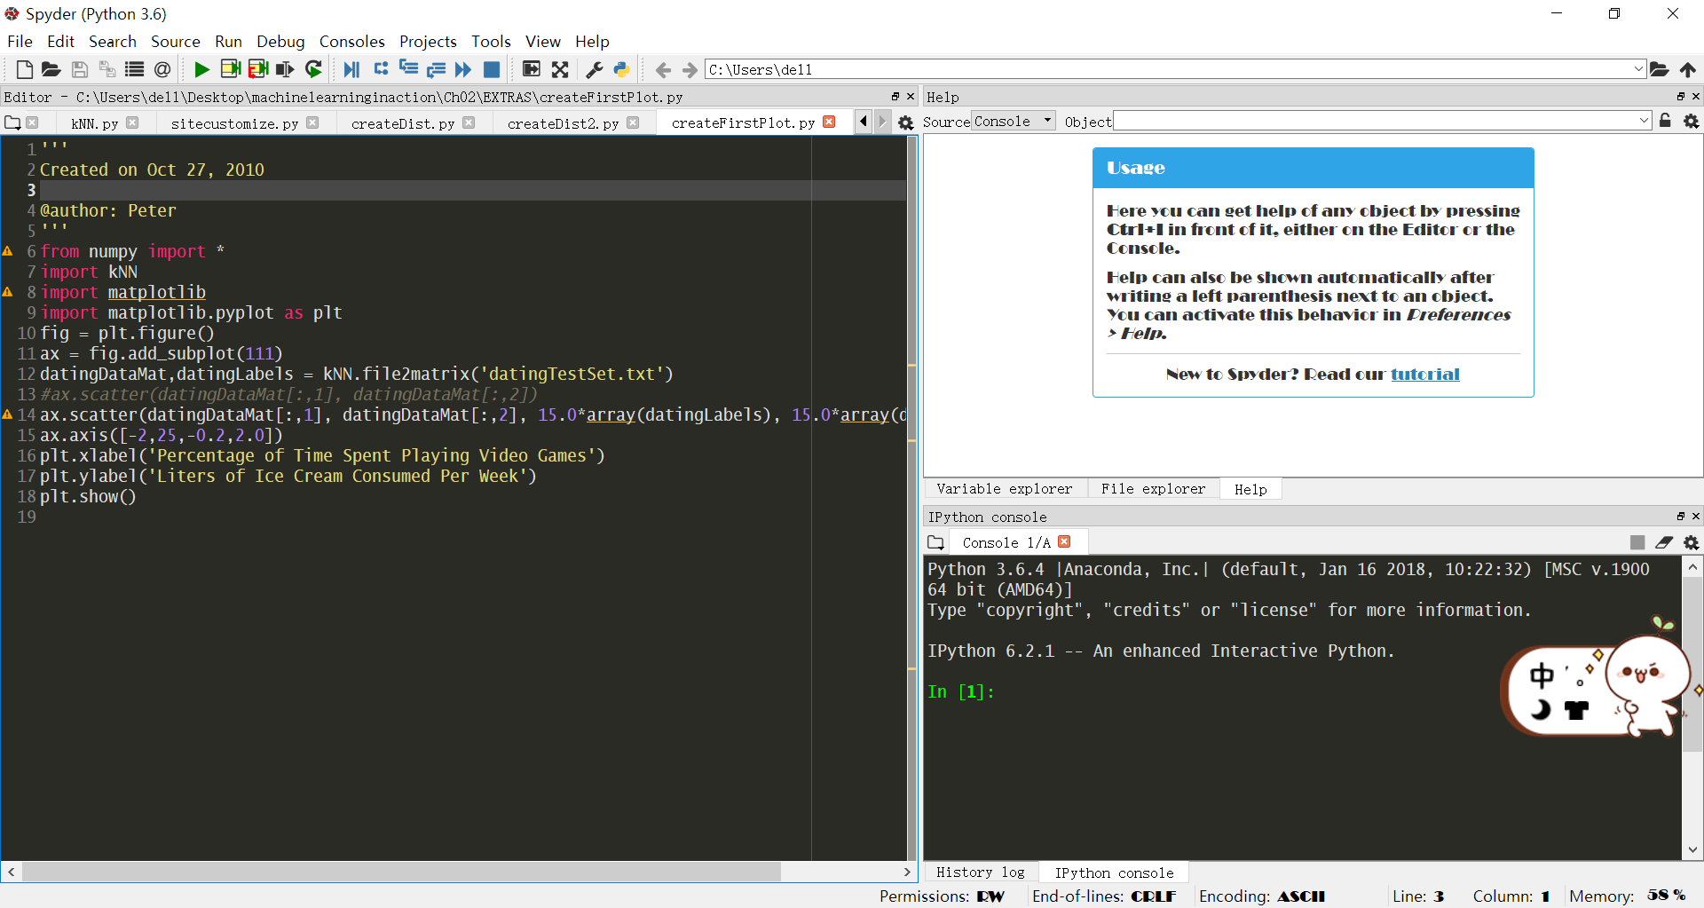The image size is (1704, 908).
Task: Switch to the createDist.py editor tab
Action: coord(402,123)
